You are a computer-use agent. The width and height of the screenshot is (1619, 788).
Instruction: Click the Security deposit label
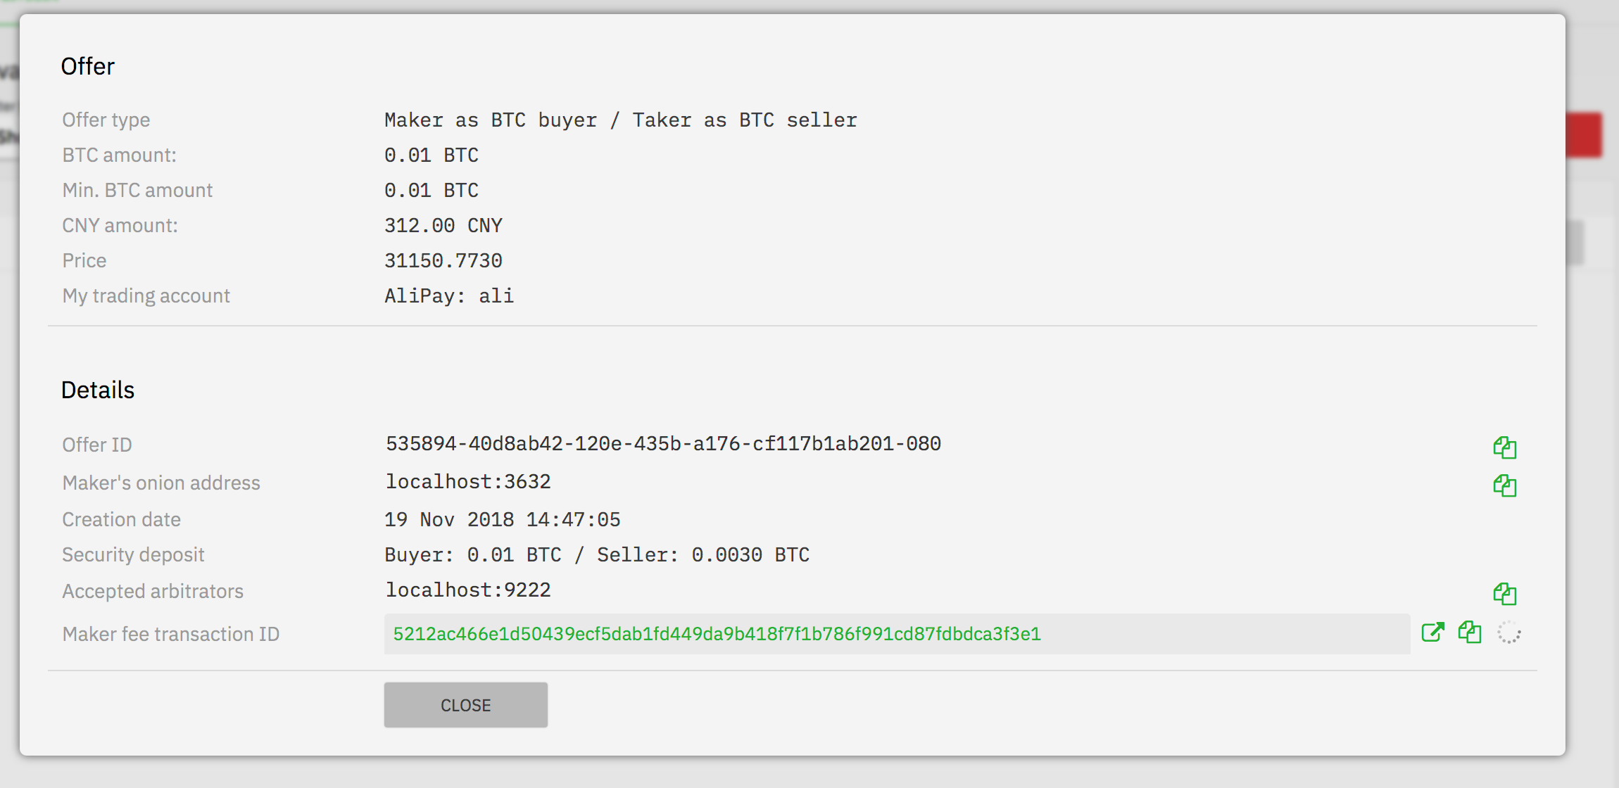(x=133, y=555)
